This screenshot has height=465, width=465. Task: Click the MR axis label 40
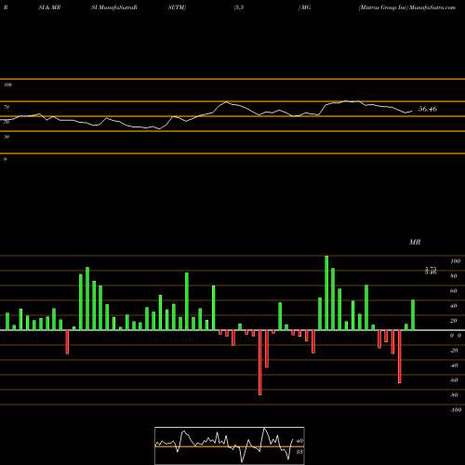pyautogui.click(x=454, y=306)
